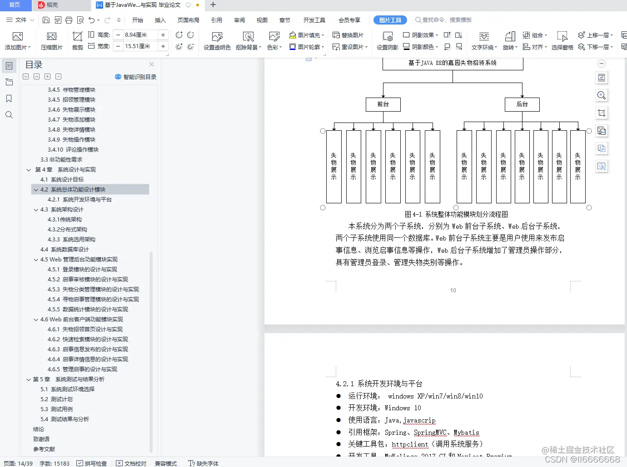Select the 文字环绕 text wrap tool
Screen dimensions: 627x467
tap(484, 40)
